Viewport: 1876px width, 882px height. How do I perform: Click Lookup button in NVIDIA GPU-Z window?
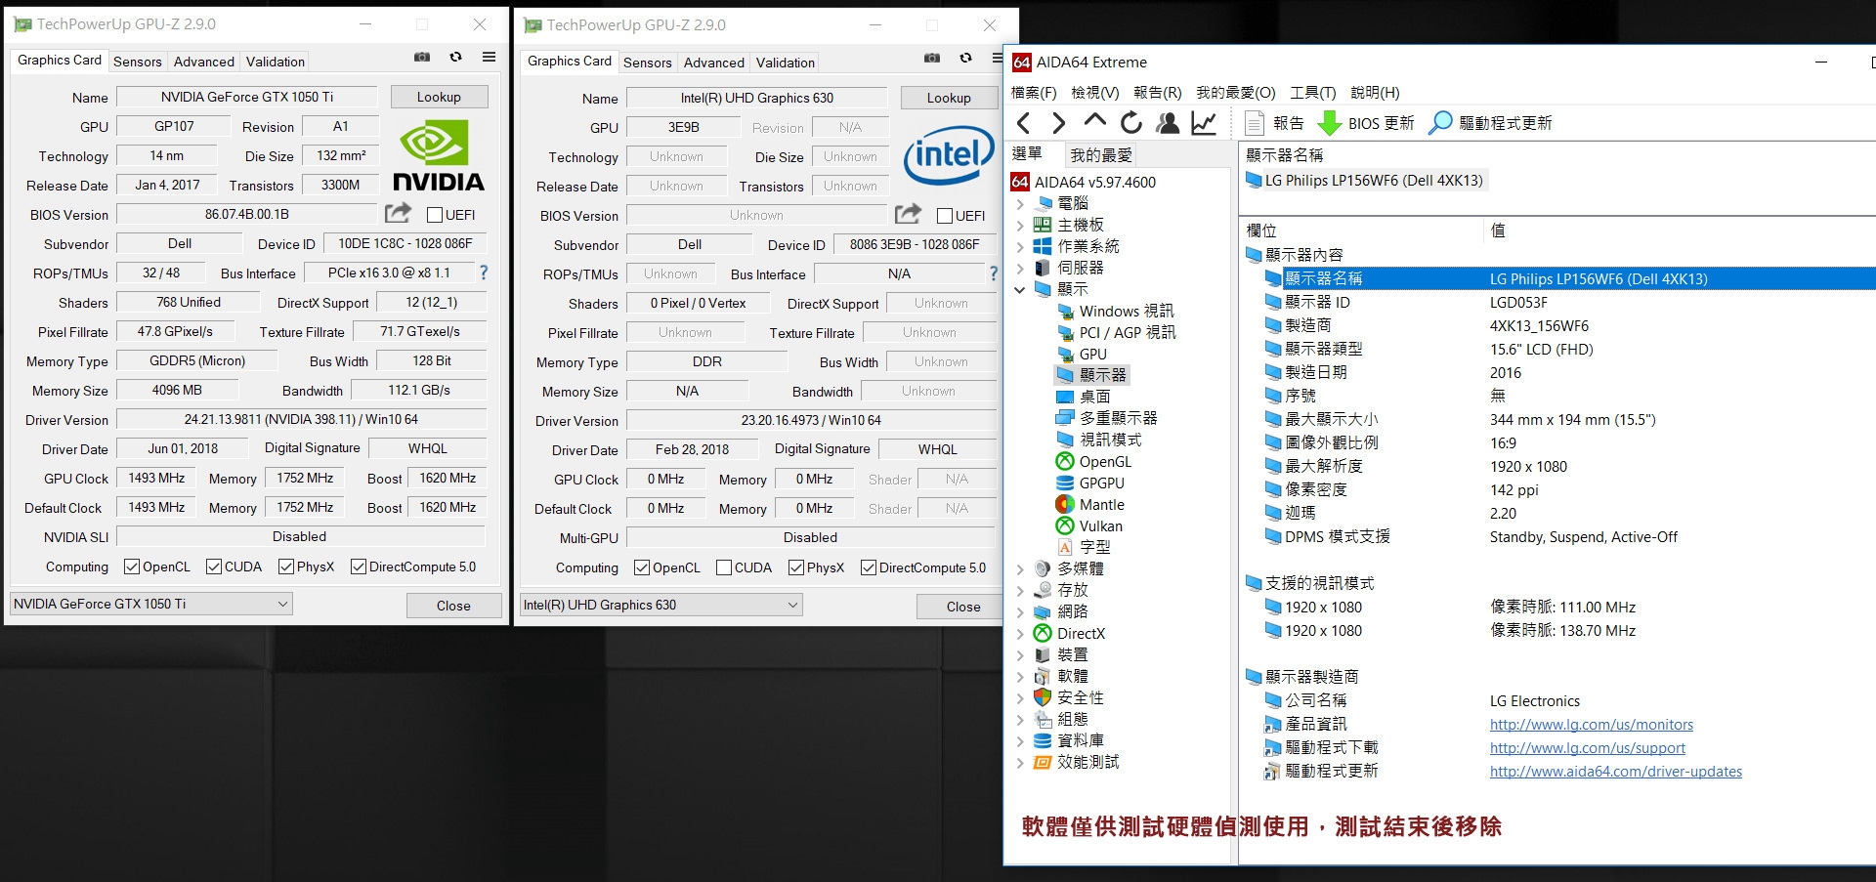pyautogui.click(x=439, y=97)
